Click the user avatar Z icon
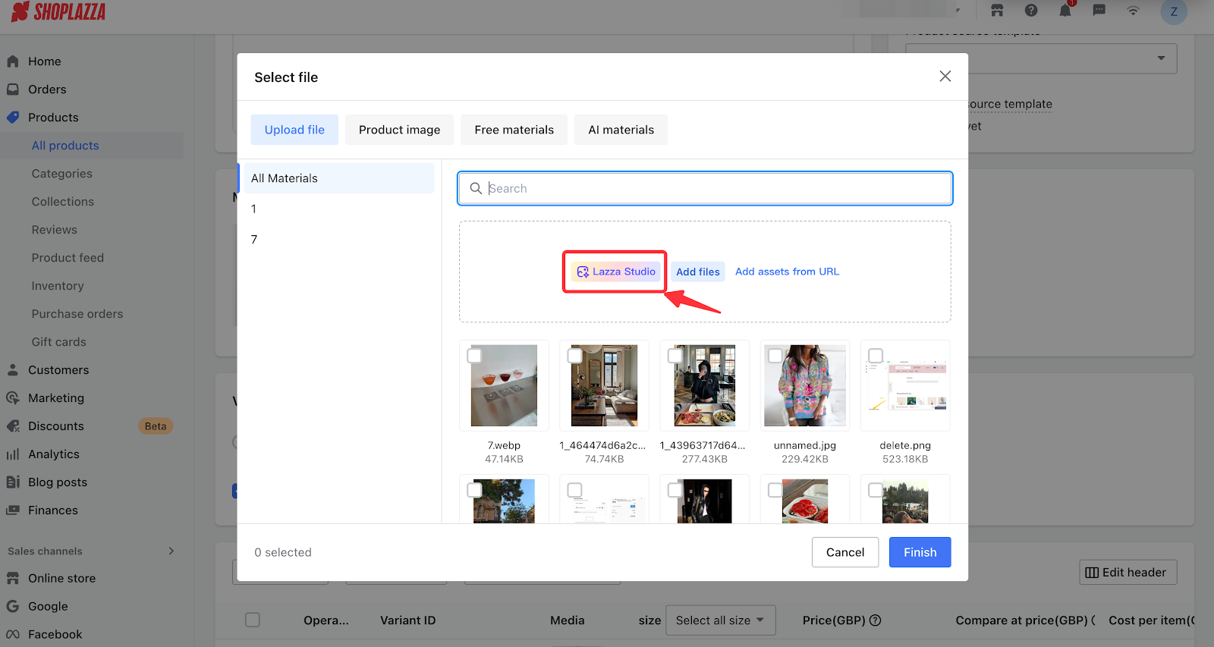This screenshot has height=647, width=1214. (x=1173, y=11)
